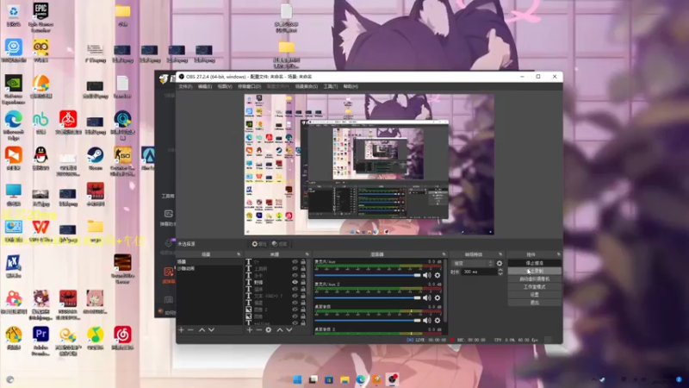Move the scene down in the scenes list
The width and height of the screenshot is (689, 388).
(211, 329)
